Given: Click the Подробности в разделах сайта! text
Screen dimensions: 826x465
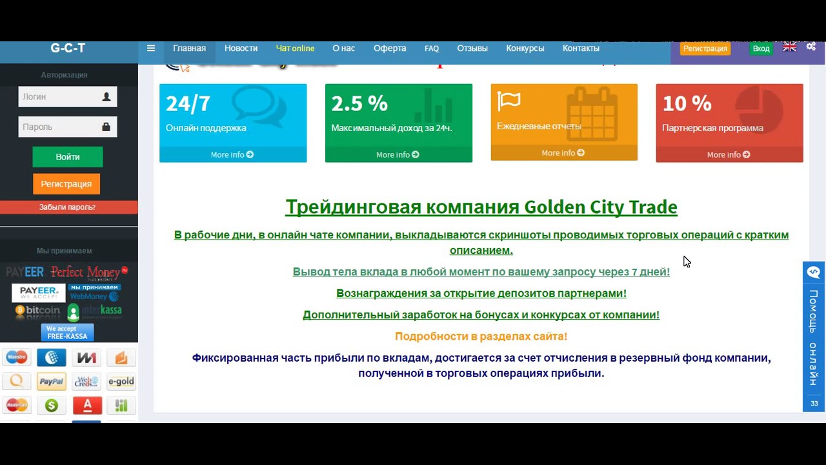Looking at the screenshot, I should coord(481,336).
